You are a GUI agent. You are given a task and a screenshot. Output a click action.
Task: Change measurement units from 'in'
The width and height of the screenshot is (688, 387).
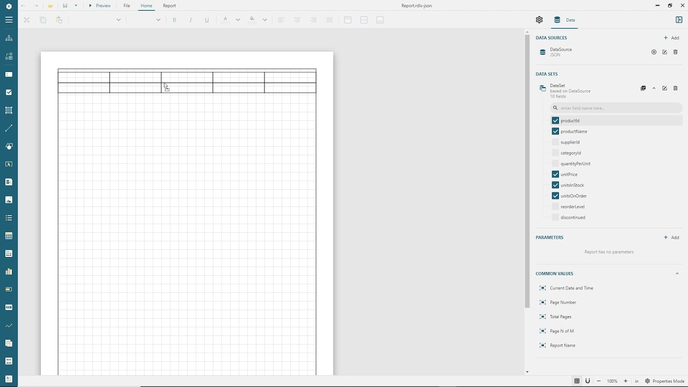(x=637, y=381)
